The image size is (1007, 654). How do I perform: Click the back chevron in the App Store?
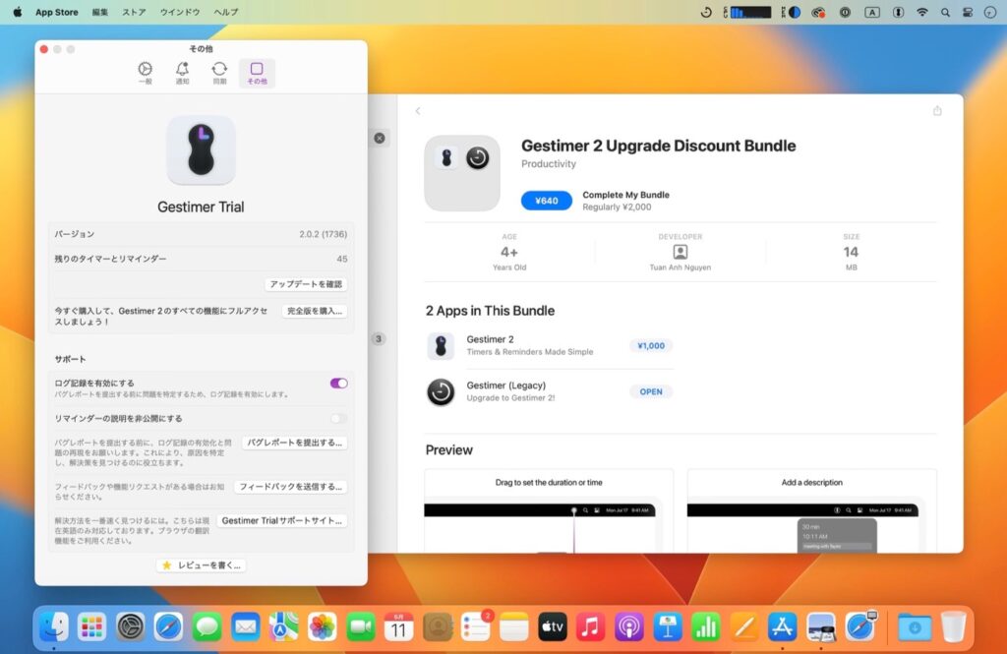click(418, 111)
